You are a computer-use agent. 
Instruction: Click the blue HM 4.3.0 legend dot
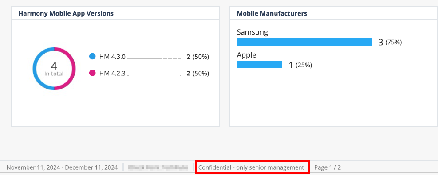click(92, 57)
